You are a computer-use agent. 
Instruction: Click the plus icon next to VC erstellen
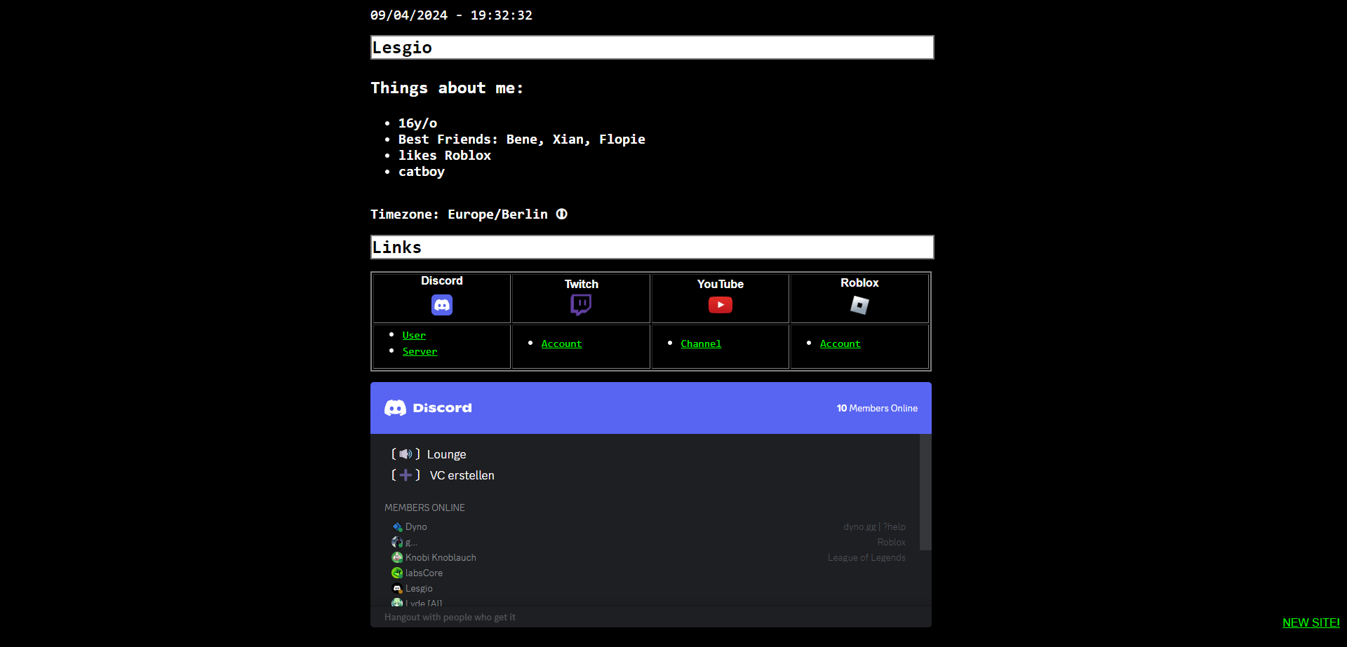pyautogui.click(x=406, y=475)
